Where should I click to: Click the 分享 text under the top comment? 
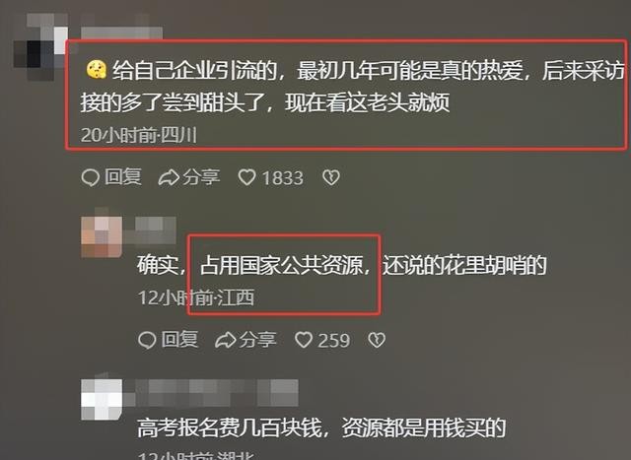tap(201, 177)
